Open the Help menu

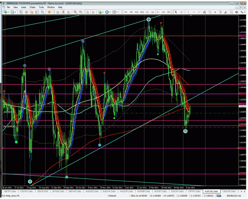(60, 7)
